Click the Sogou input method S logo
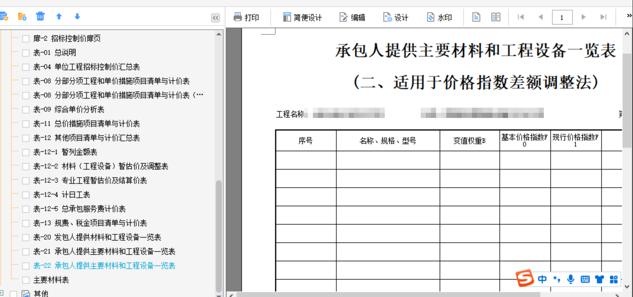633x297 pixels. coord(525,278)
